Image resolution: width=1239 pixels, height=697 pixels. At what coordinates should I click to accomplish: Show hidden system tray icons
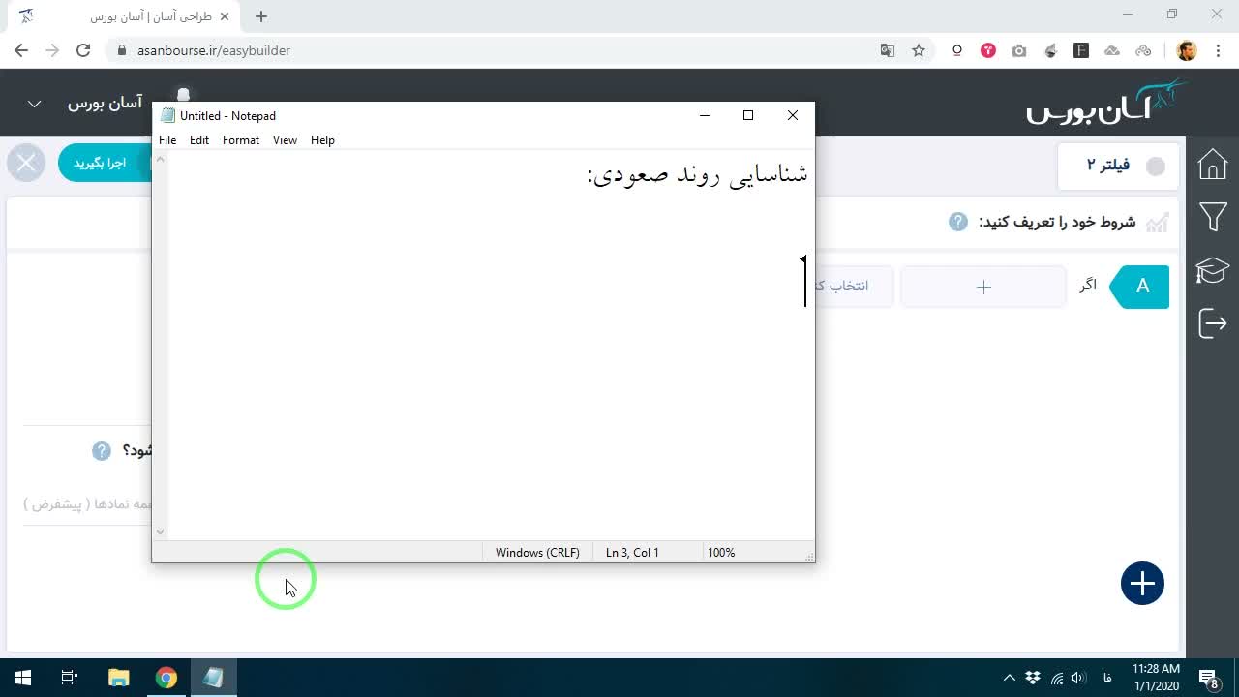click(1010, 678)
